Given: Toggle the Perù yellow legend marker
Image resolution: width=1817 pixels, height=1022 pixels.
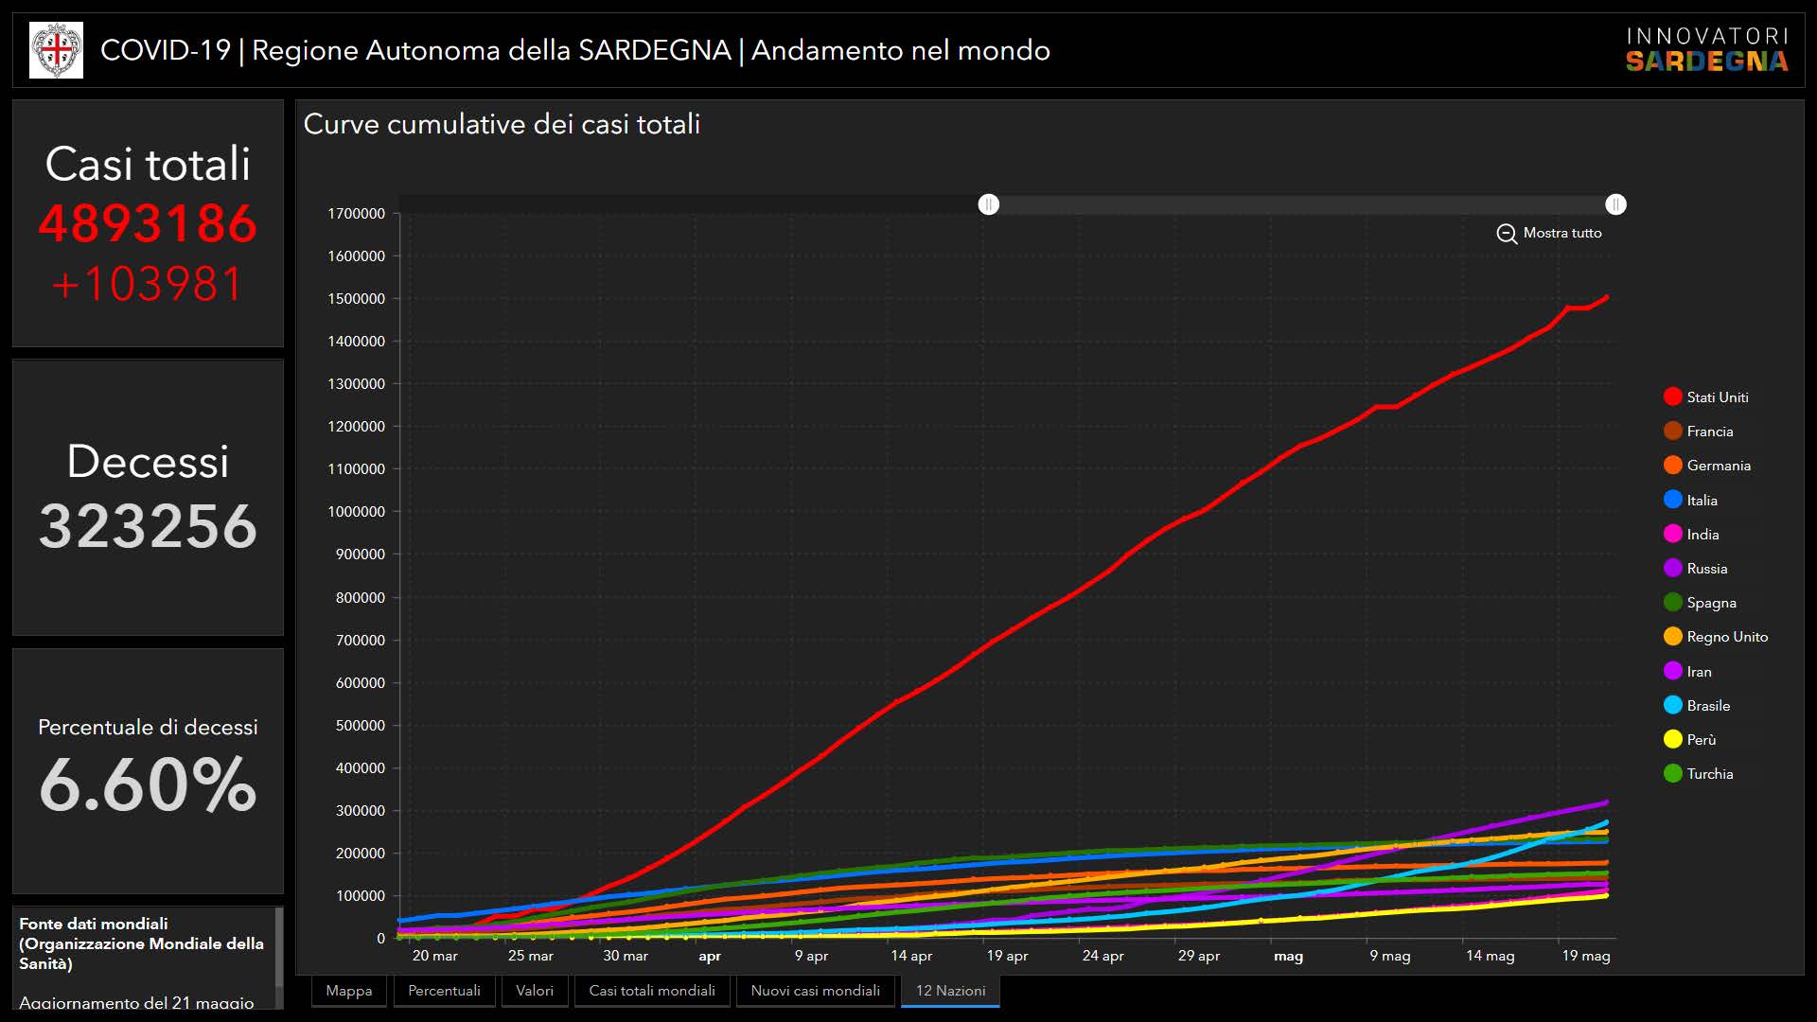Looking at the screenshot, I should click(x=1672, y=739).
